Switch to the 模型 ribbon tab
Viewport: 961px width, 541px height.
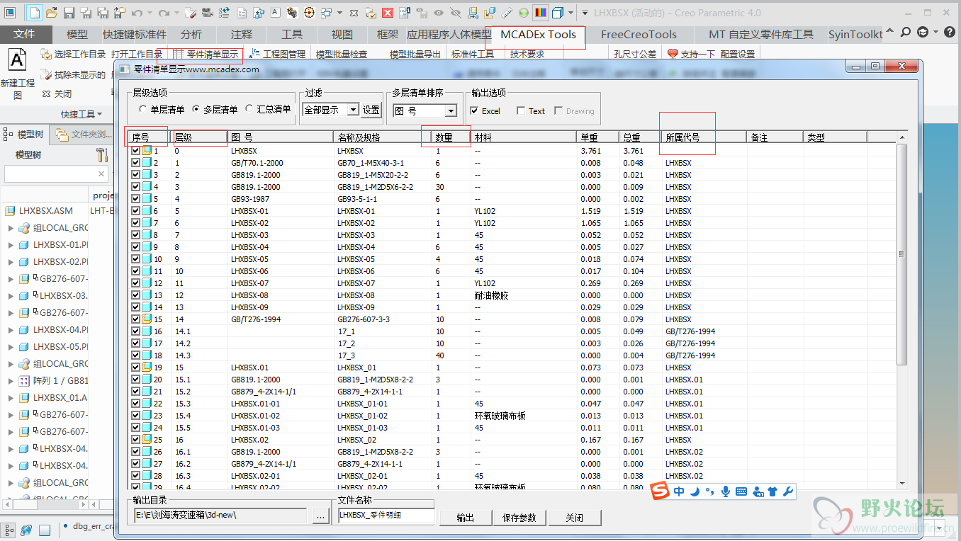point(77,34)
